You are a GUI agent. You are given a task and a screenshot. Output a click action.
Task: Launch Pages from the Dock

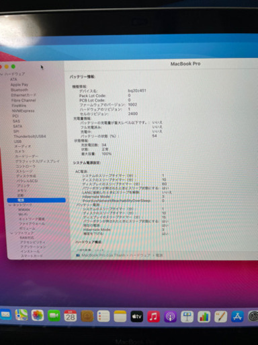click(x=221, y=317)
